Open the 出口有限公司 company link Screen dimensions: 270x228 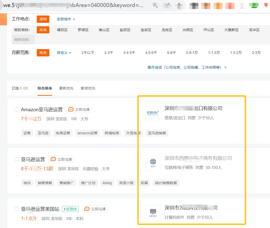coord(193,108)
